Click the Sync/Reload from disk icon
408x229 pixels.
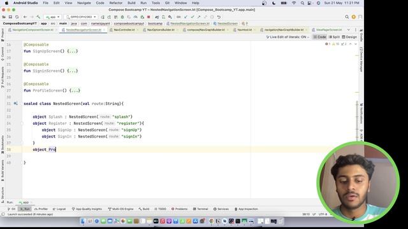click(17, 17)
